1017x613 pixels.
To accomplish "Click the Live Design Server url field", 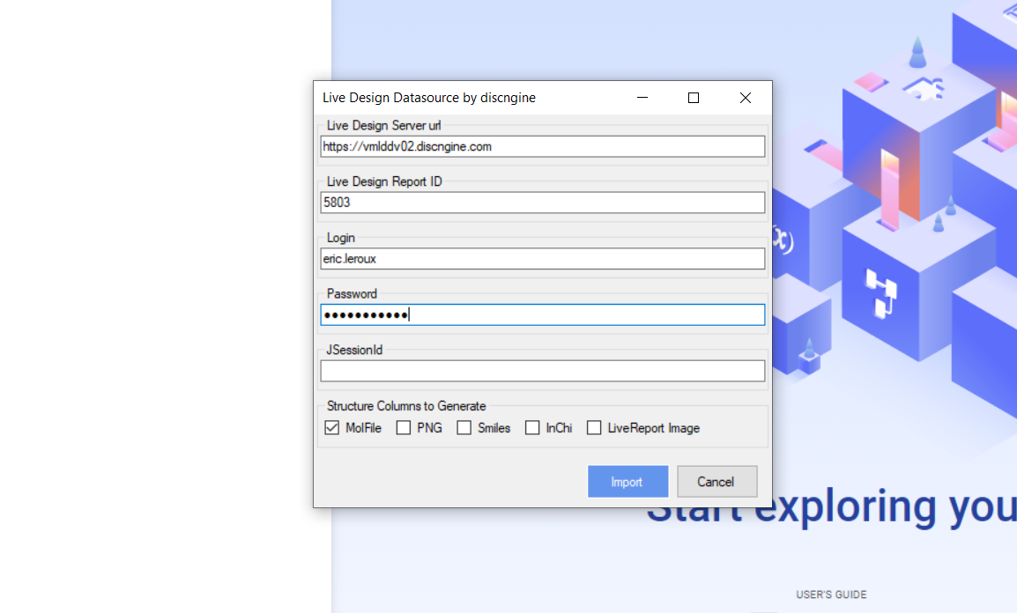I will click(542, 146).
